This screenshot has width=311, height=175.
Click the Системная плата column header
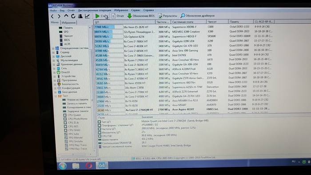pyautogui.click(x=188, y=22)
